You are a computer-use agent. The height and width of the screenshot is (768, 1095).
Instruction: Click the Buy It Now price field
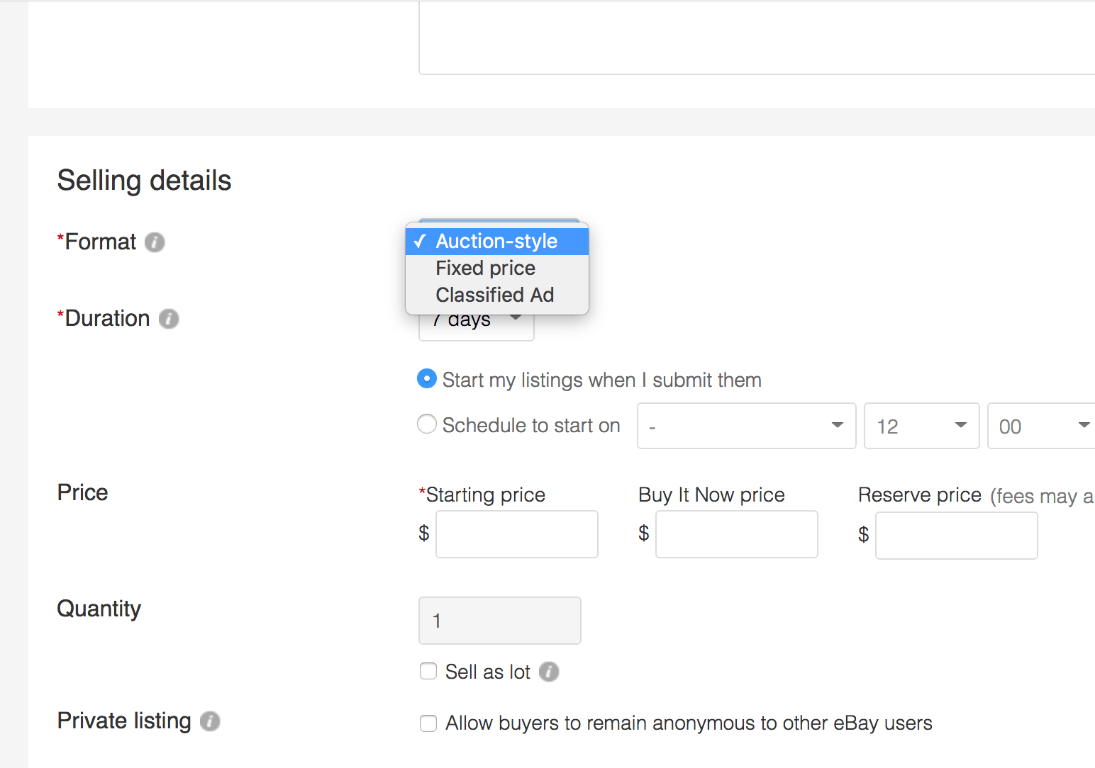tap(736, 534)
